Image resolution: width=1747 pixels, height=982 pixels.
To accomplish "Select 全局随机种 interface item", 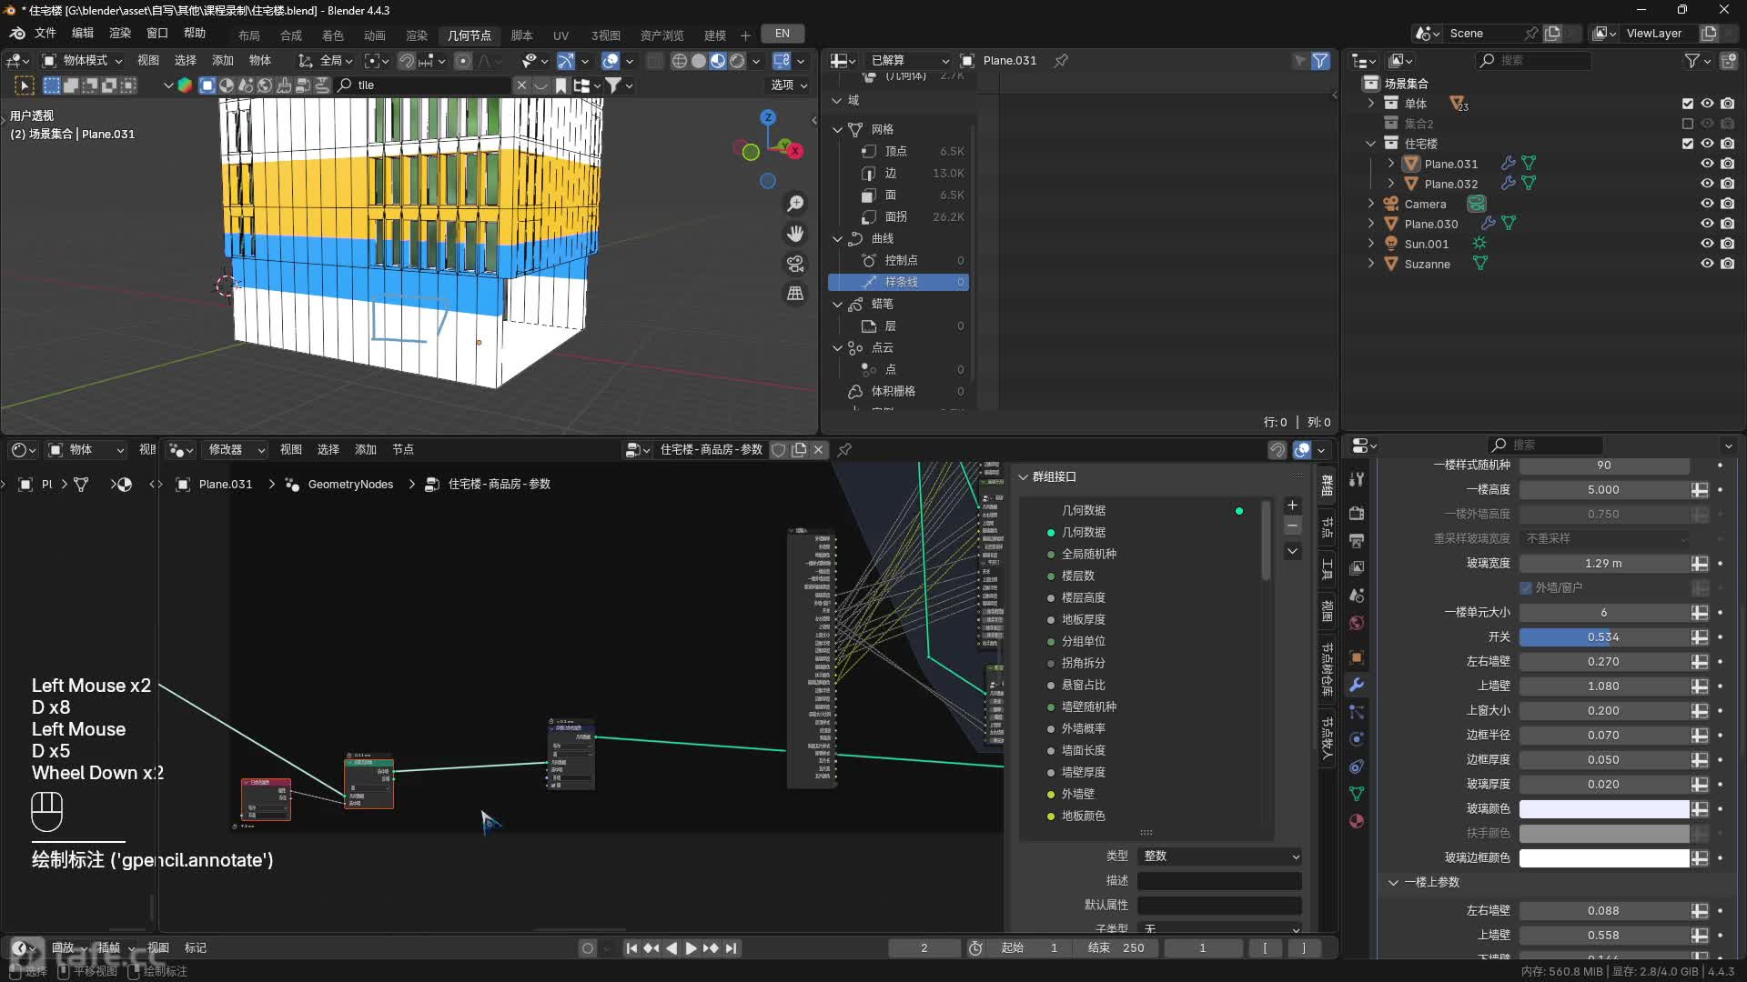I will coord(1088,555).
